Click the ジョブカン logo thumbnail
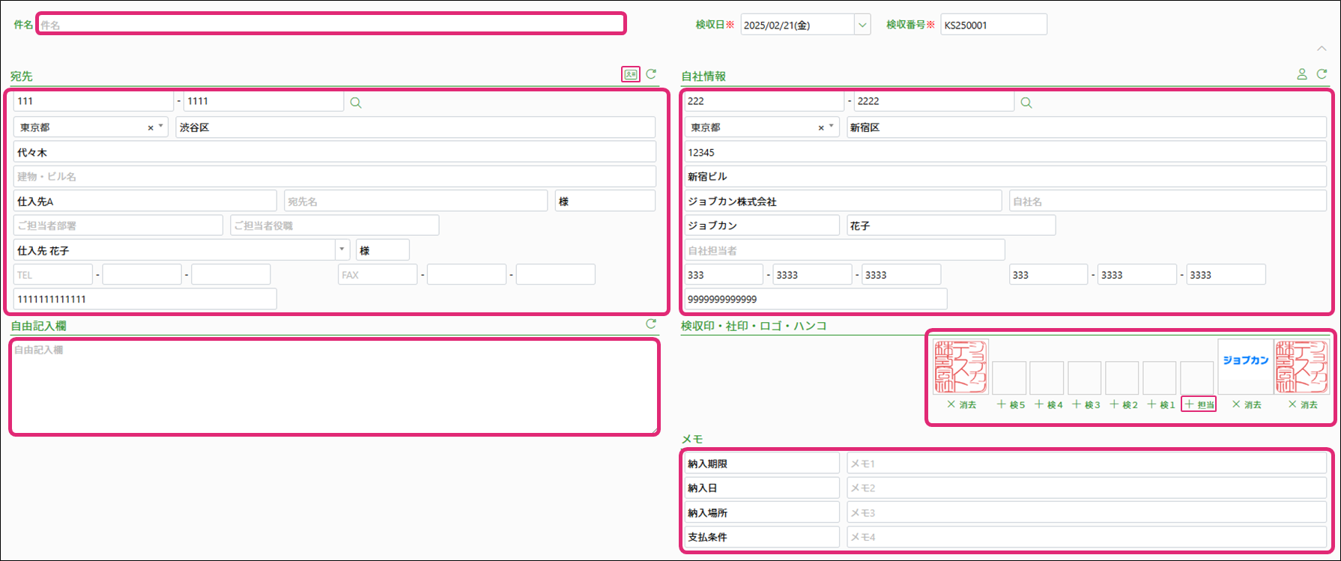This screenshot has width=1341, height=561. coord(1245,366)
